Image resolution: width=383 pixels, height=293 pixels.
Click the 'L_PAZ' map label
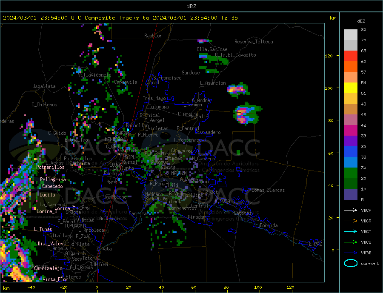(x=315, y=244)
